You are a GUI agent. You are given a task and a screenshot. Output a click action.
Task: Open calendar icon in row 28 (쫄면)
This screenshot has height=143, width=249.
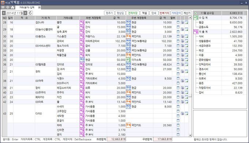[178, 22]
